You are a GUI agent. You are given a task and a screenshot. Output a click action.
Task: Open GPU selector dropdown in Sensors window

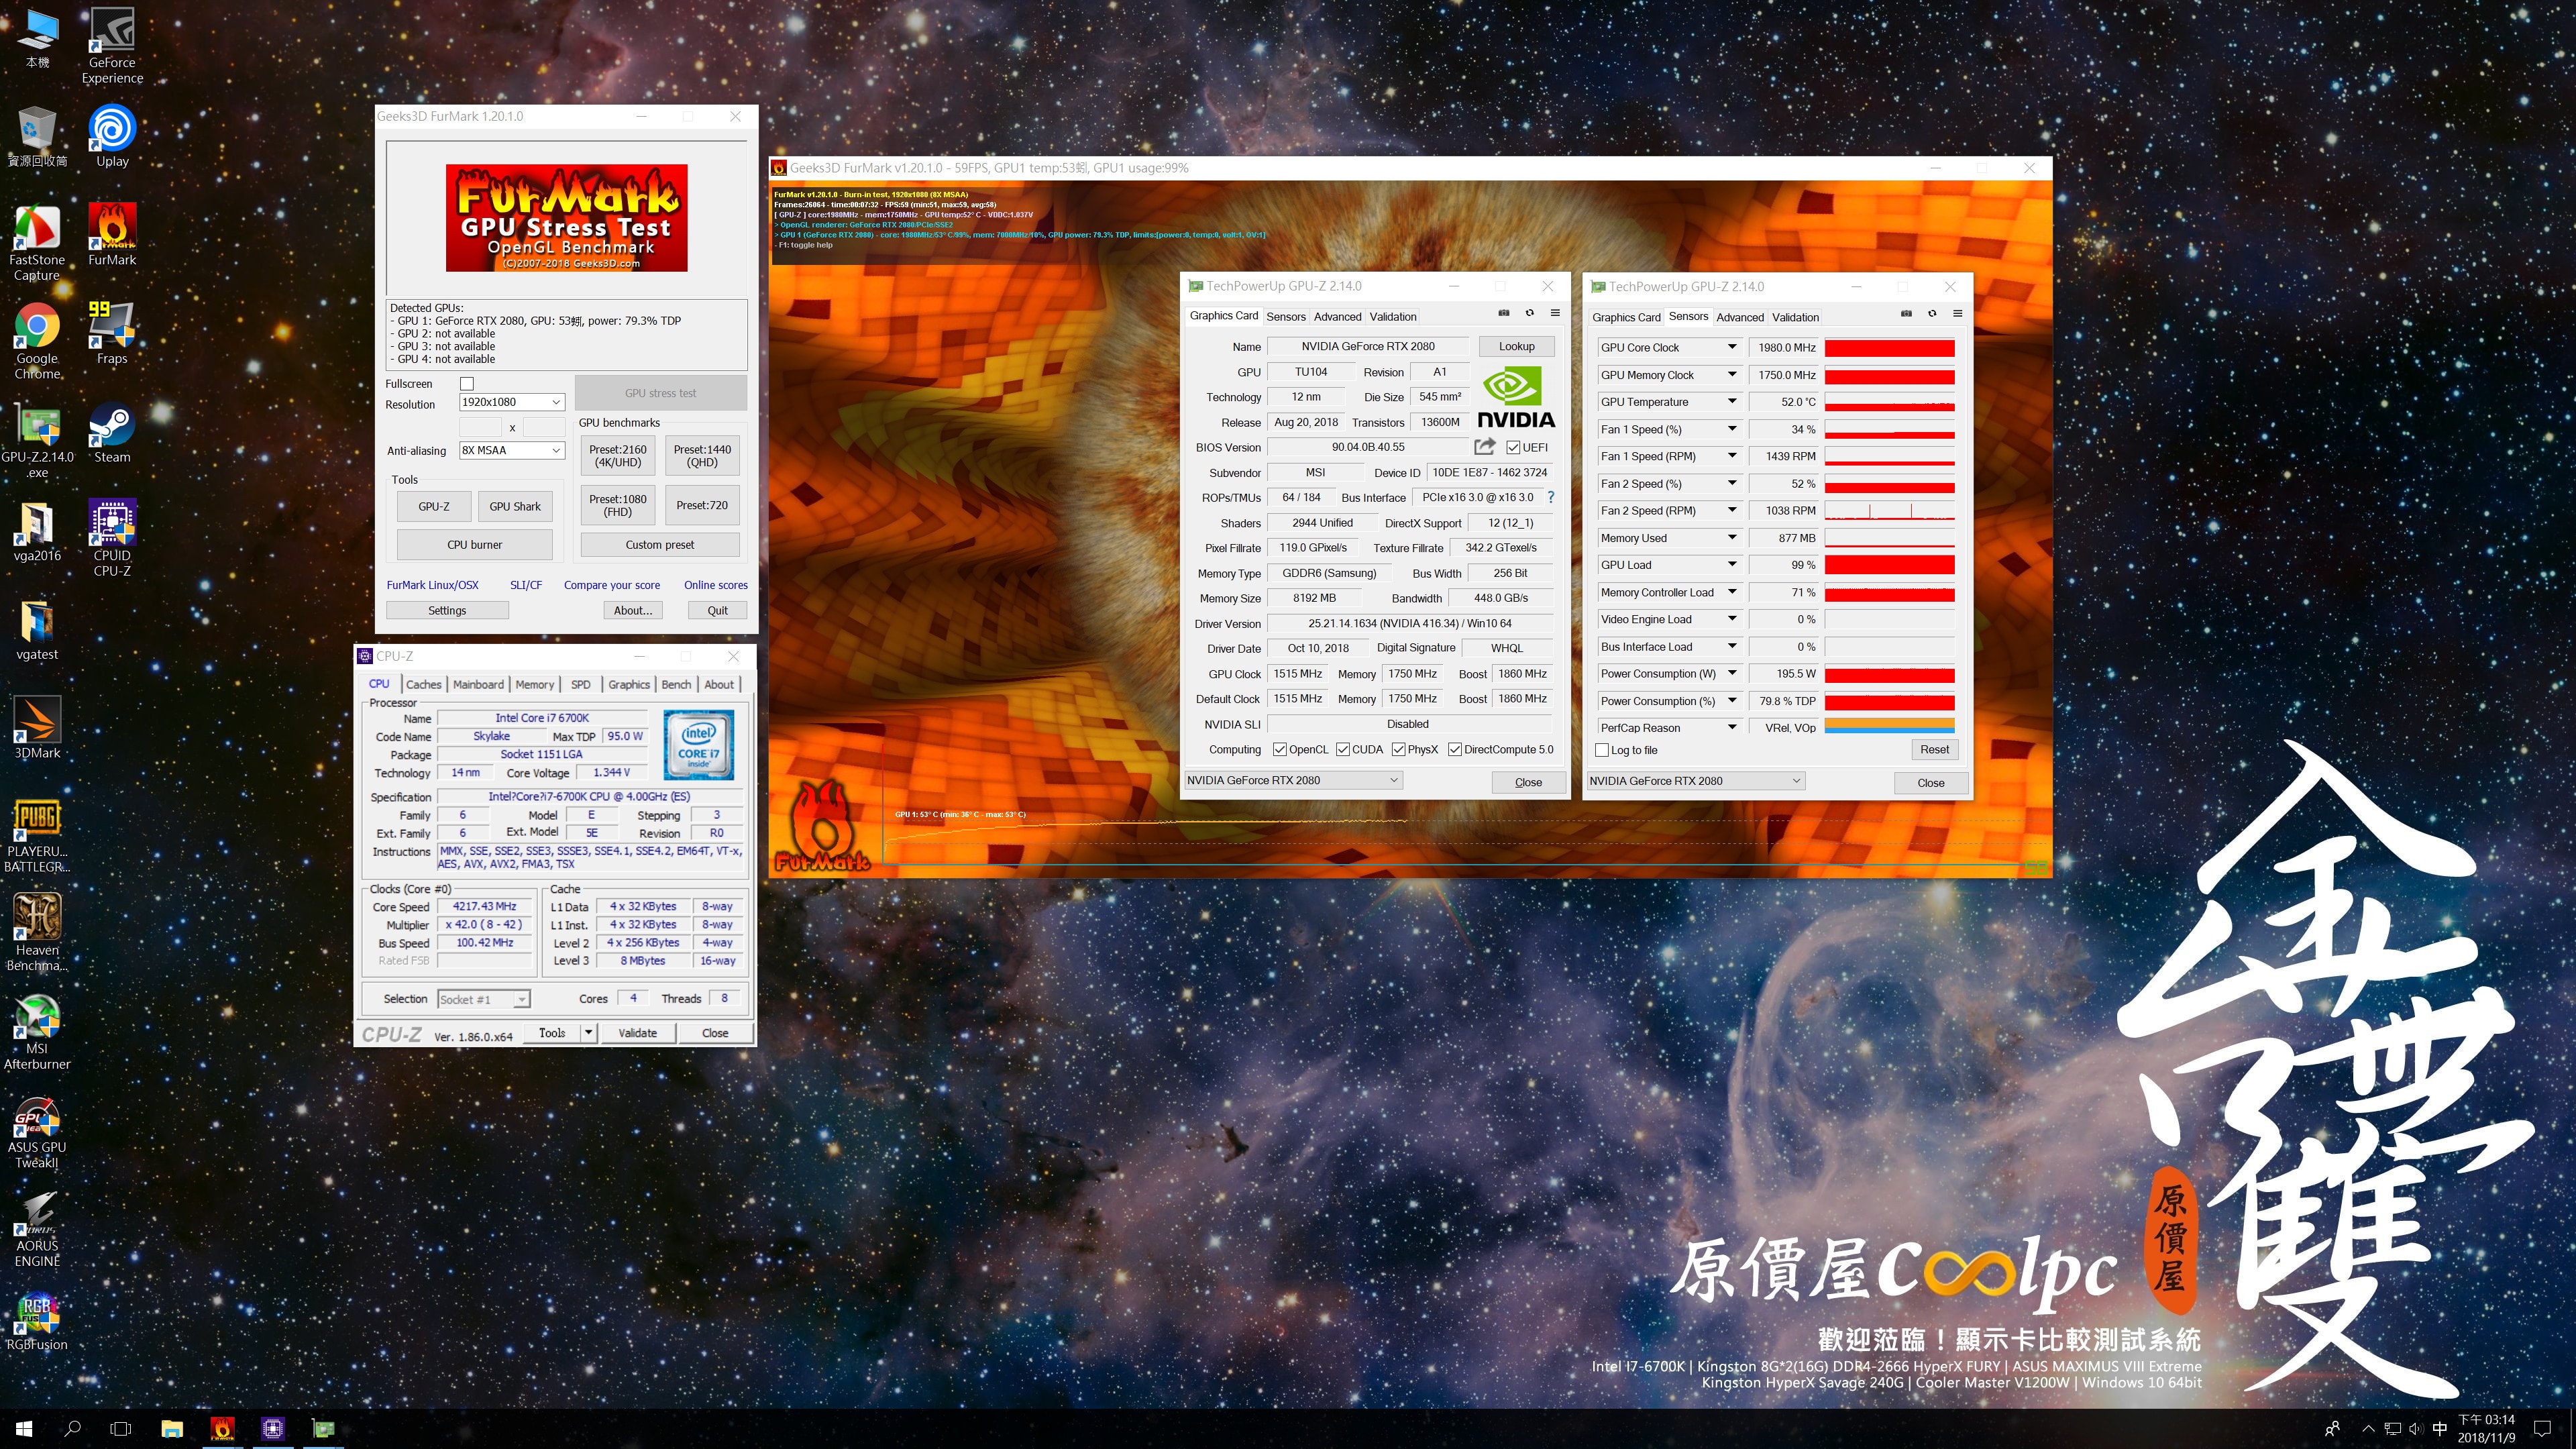1695,781
